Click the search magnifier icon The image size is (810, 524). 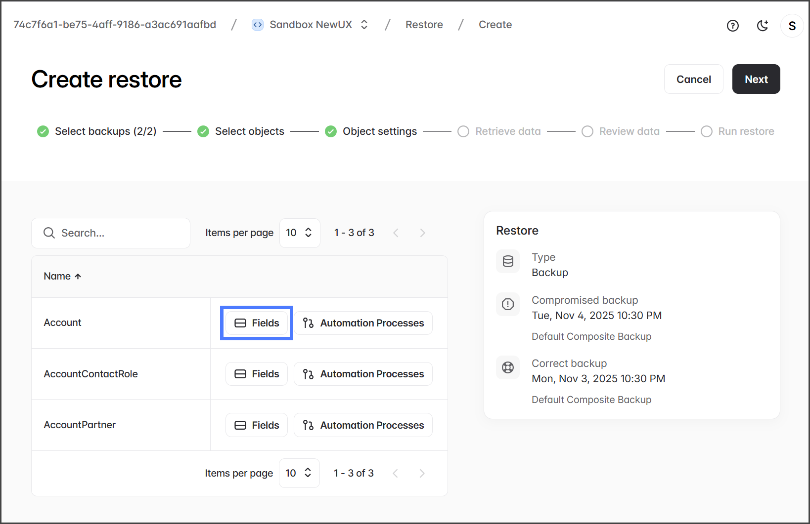[x=49, y=233]
